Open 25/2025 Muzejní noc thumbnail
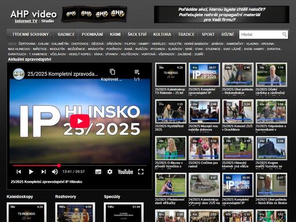Image resolution: width=296 pixels, height=222 pixels. tap(204, 112)
